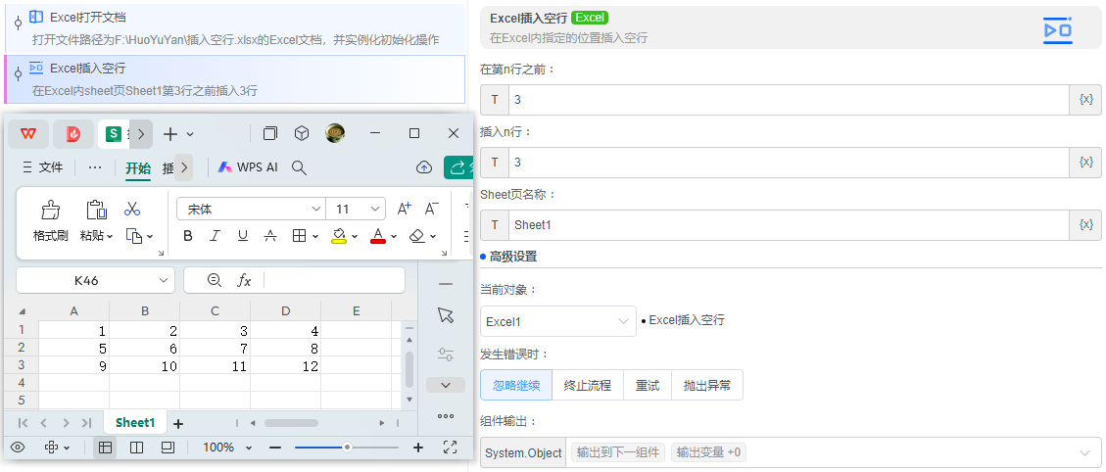Apply red font color
1106x472 pixels.
coord(378,236)
